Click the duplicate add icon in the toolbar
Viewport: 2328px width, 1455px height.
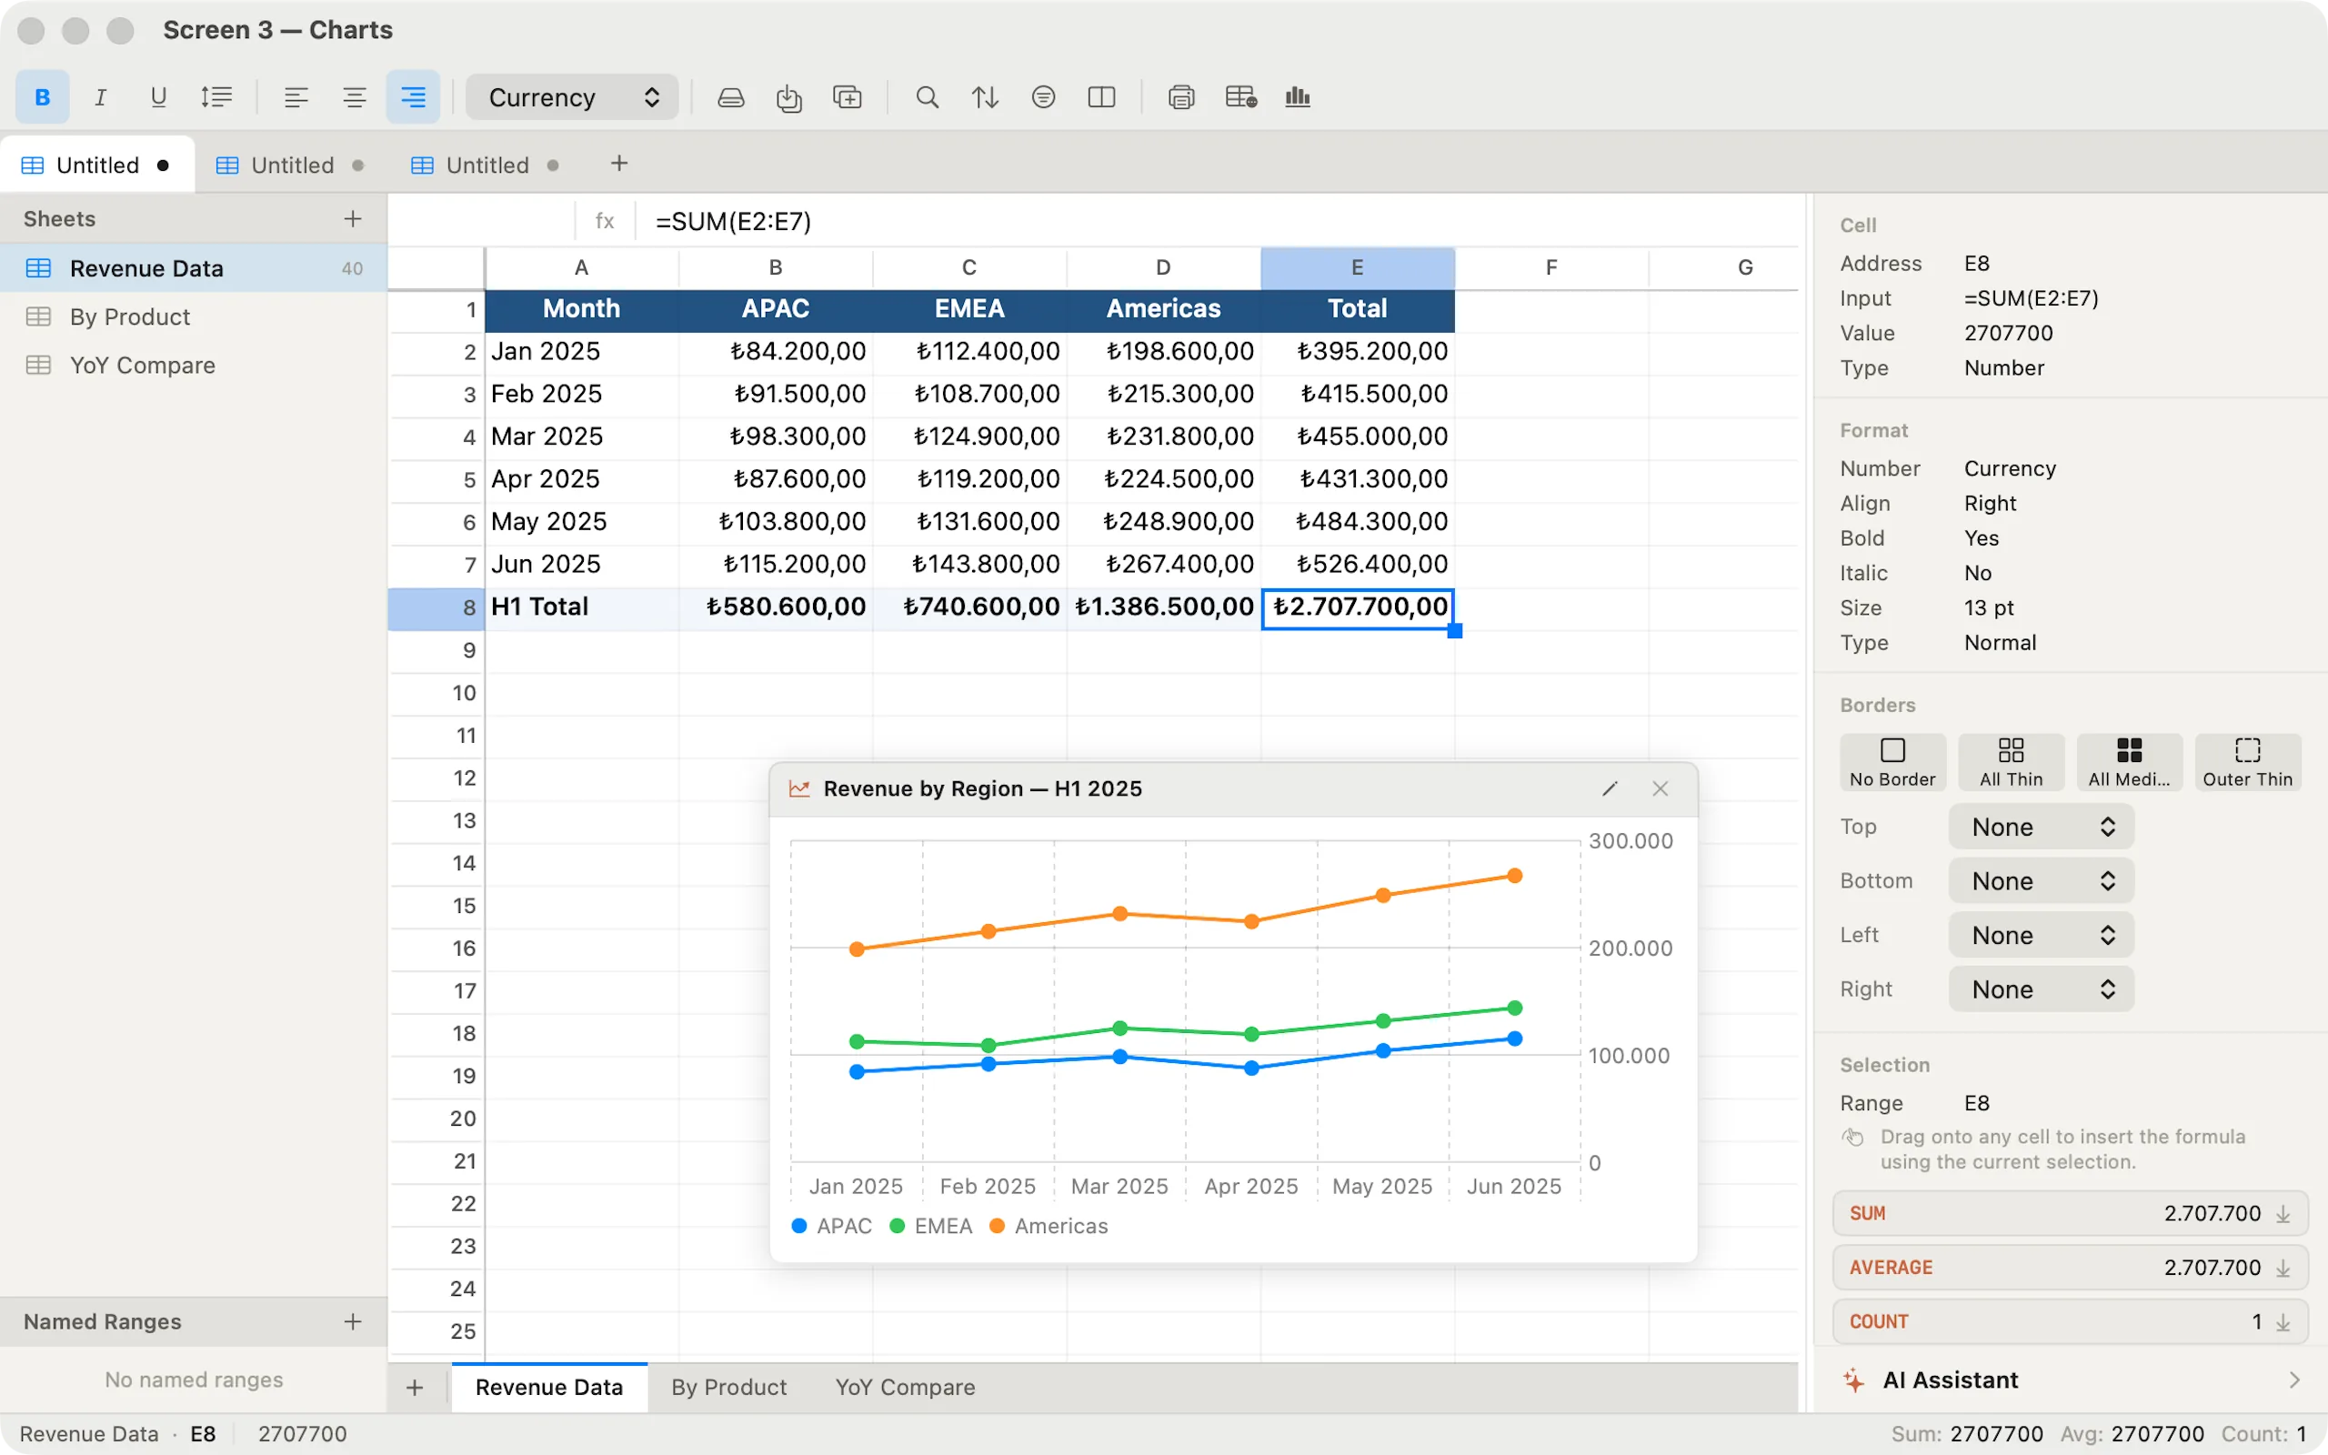(848, 97)
